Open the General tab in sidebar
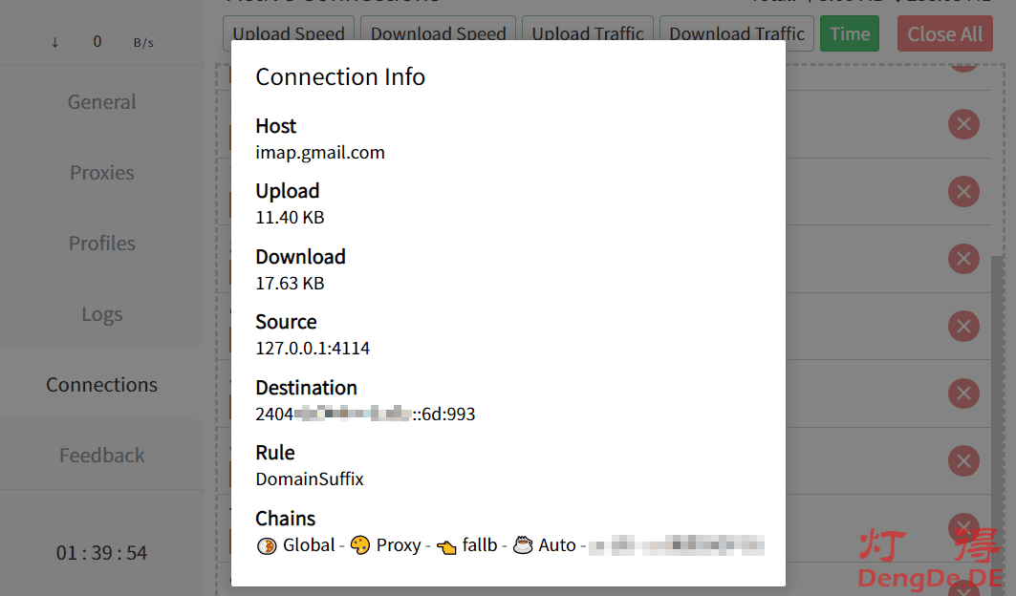Screen dimensions: 1016x596 [101, 102]
